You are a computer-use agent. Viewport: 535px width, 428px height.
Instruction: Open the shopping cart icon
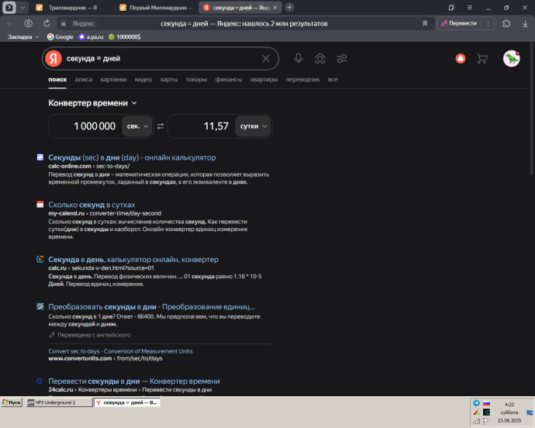pos(481,59)
